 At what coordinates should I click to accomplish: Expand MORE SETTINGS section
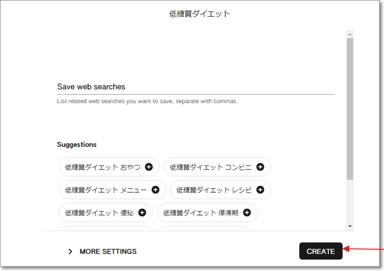click(108, 251)
